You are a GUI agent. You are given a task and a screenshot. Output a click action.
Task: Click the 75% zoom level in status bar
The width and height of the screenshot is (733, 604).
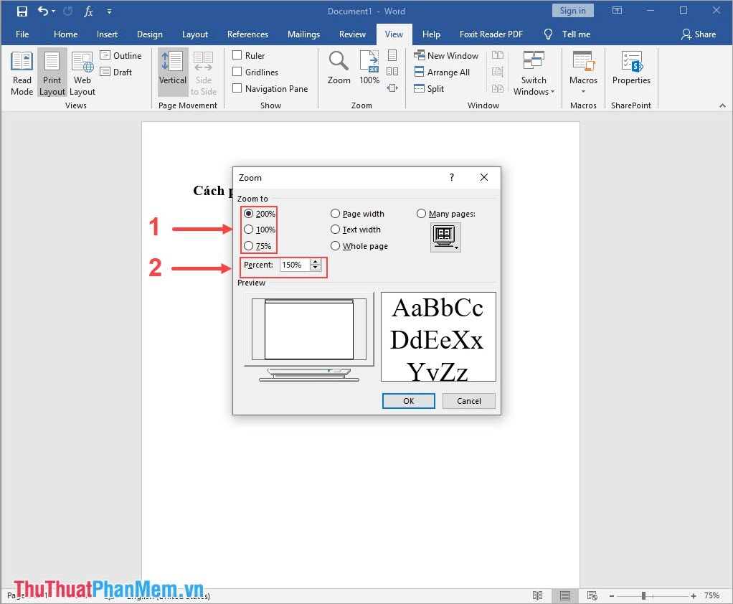[711, 595]
